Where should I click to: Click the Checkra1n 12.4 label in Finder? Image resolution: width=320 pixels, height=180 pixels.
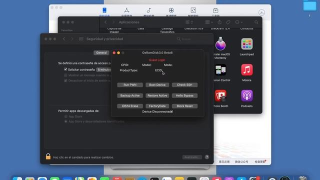220,28
